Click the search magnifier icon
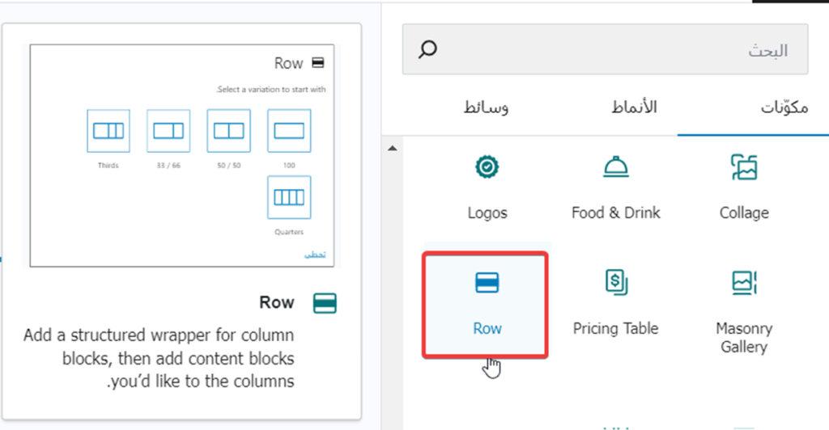 [x=427, y=50]
